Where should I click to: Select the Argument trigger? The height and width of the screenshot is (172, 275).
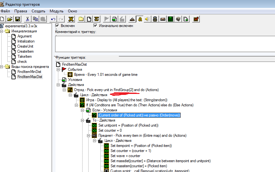click(x=25, y=36)
